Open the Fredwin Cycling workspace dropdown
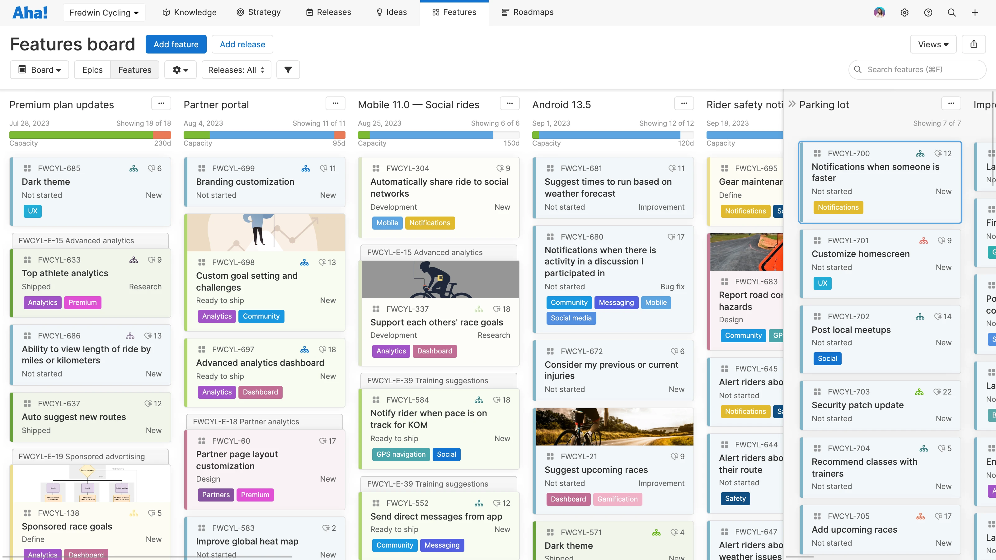 (104, 12)
